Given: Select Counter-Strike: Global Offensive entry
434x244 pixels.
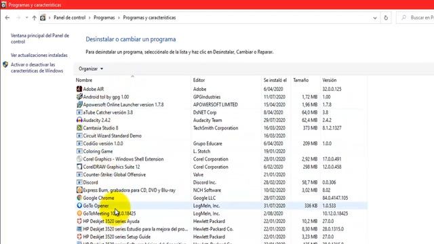Looking at the screenshot, I should [x=115, y=175].
